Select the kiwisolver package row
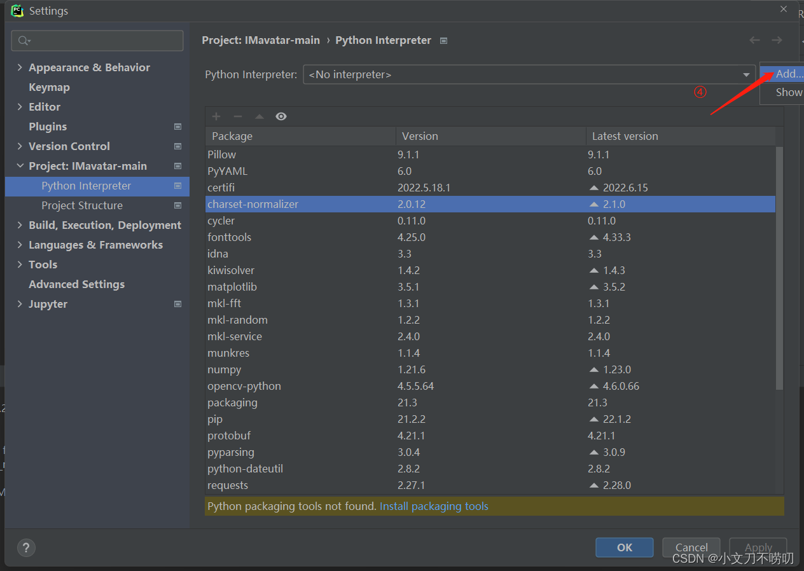804x571 pixels. point(490,270)
